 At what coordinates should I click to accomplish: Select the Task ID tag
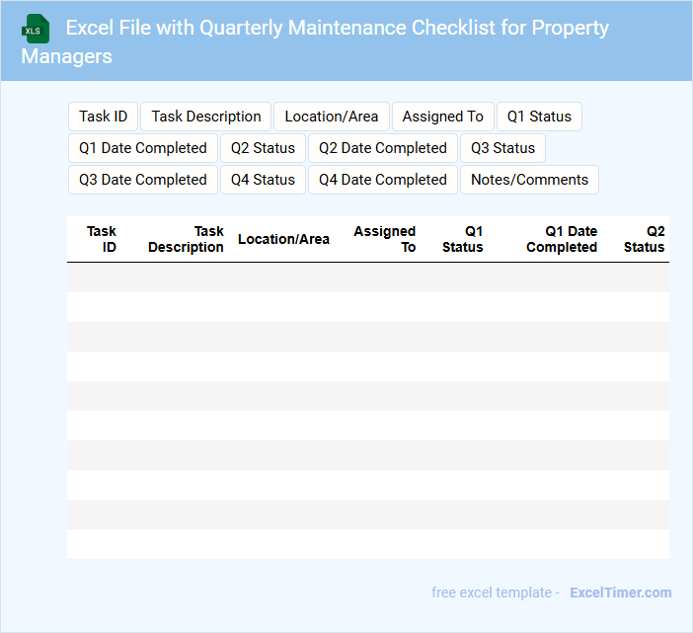pos(103,117)
